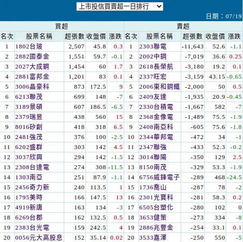Open stock link 2308台達電
Screen dimensions: 243x242
32,167
